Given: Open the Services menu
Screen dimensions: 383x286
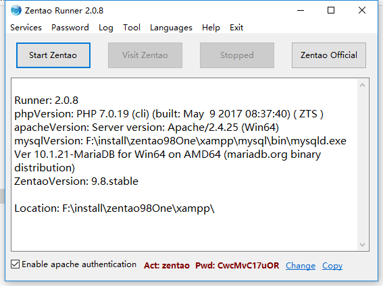Looking at the screenshot, I should pyautogui.click(x=26, y=28).
